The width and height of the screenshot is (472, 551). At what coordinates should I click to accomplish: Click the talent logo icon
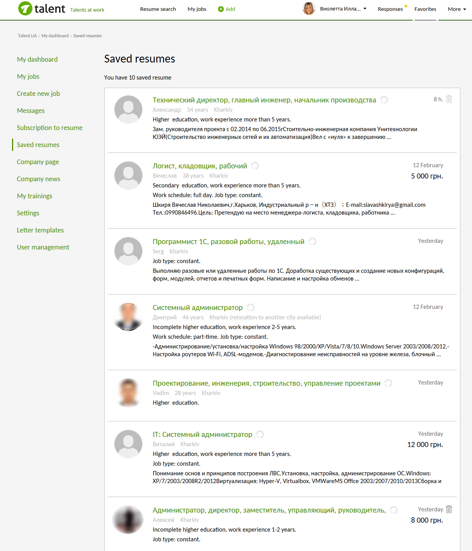click(x=25, y=9)
